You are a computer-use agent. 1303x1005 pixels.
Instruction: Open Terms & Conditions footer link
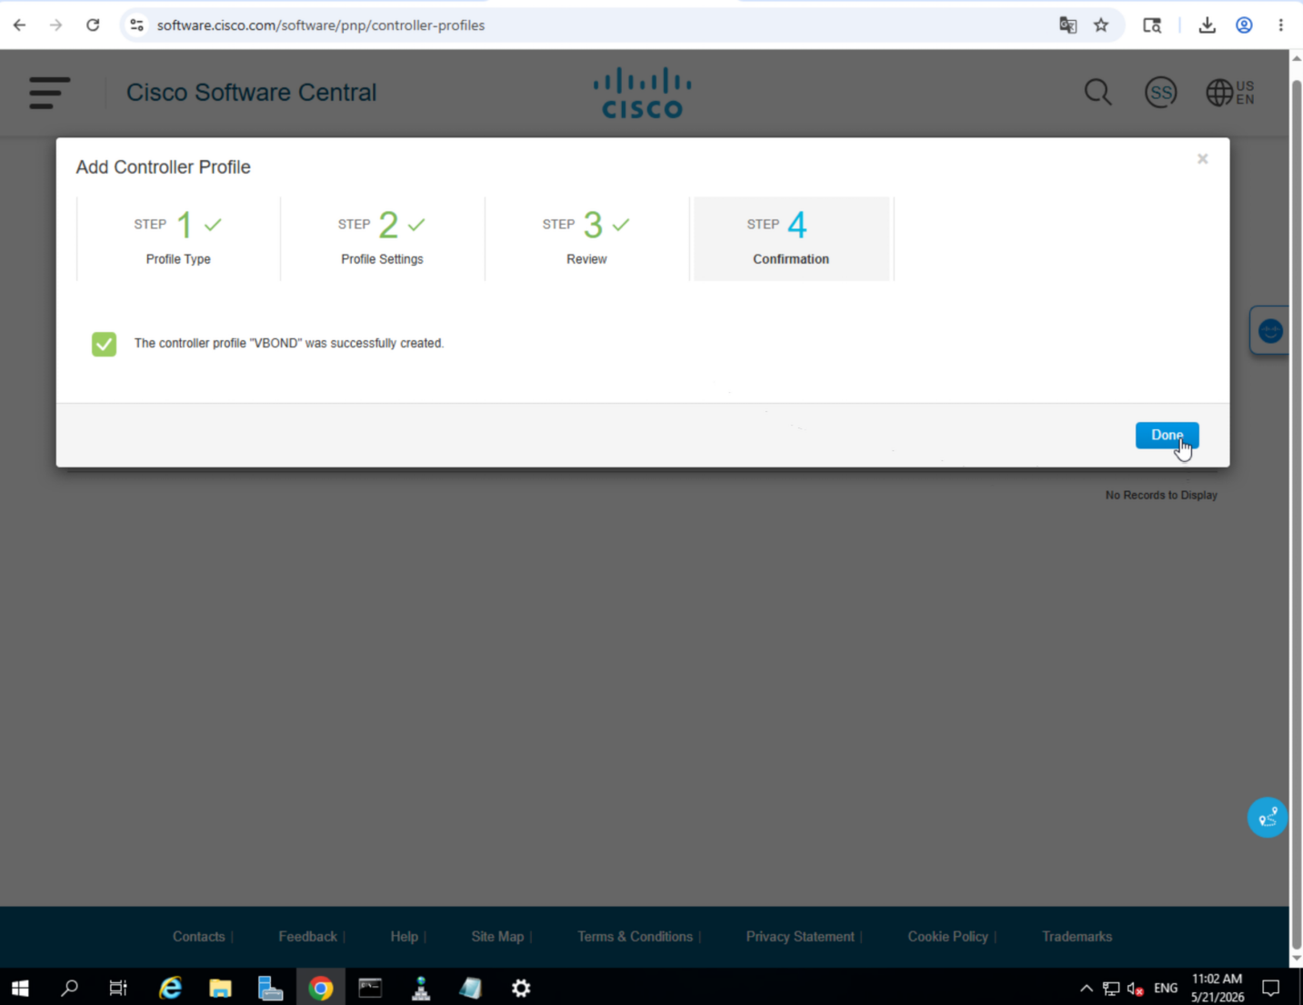pyautogui.click(x=635, y=937)
